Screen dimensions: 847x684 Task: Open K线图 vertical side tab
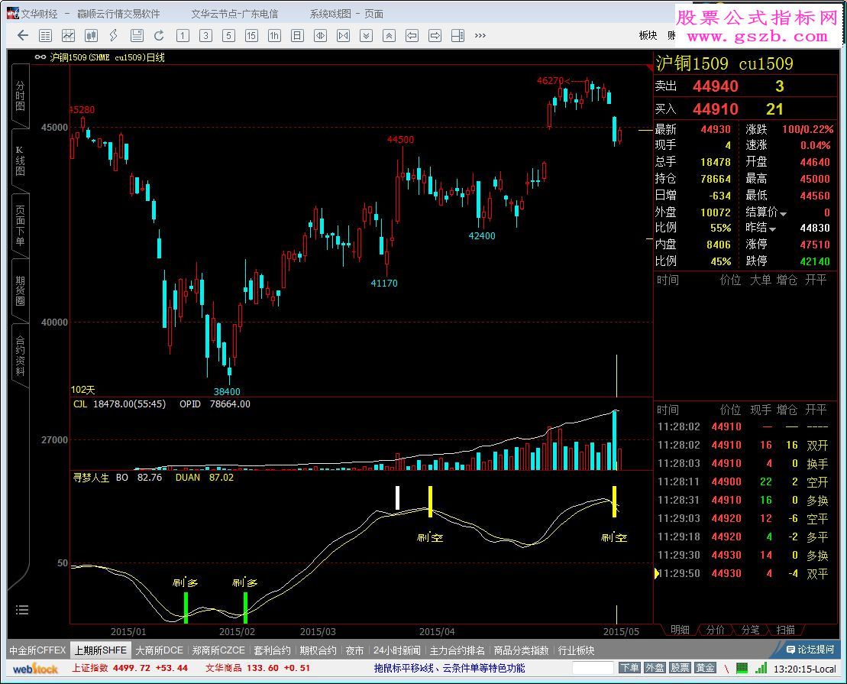(x=20, y=160)
